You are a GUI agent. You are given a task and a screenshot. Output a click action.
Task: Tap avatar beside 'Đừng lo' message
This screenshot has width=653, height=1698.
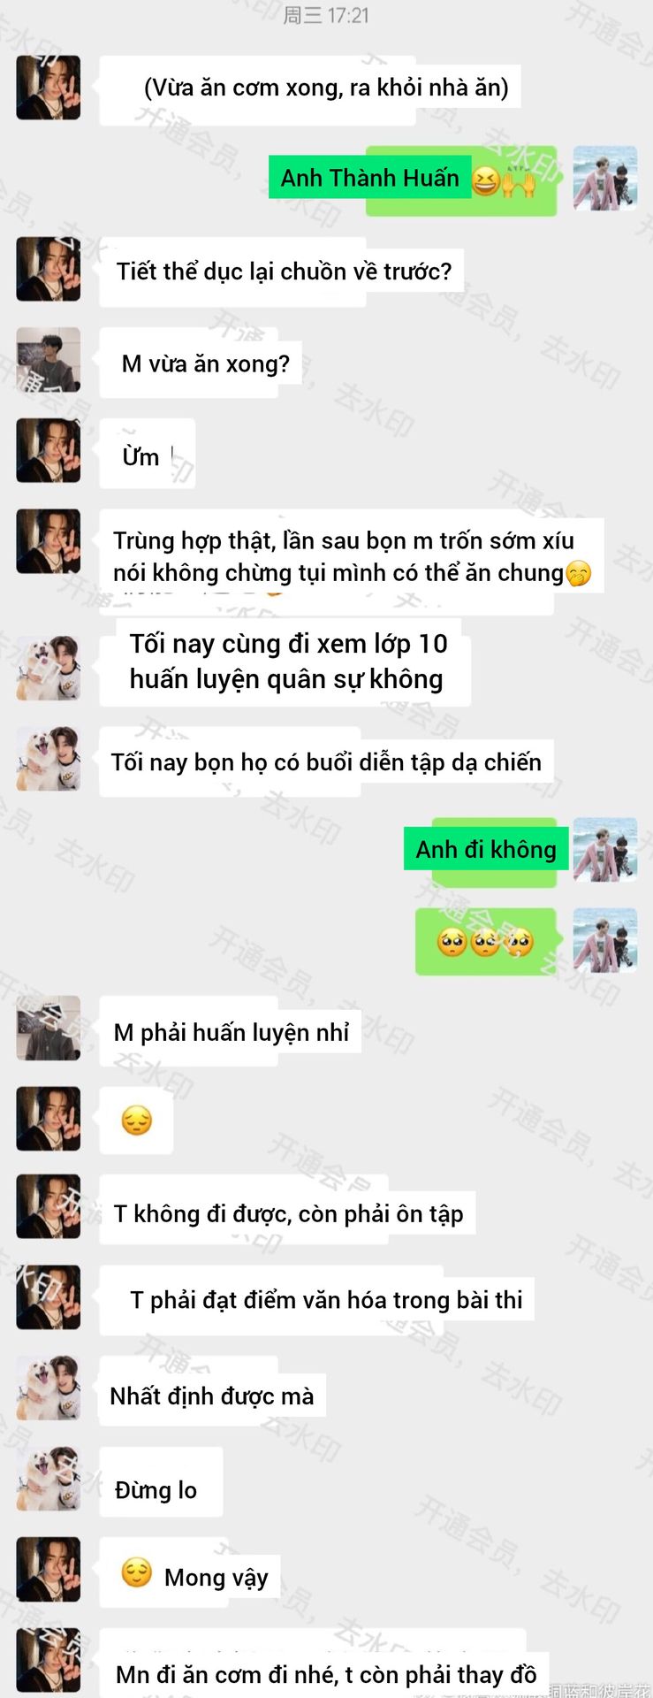pyautogui.click(x=49, y=1479)
